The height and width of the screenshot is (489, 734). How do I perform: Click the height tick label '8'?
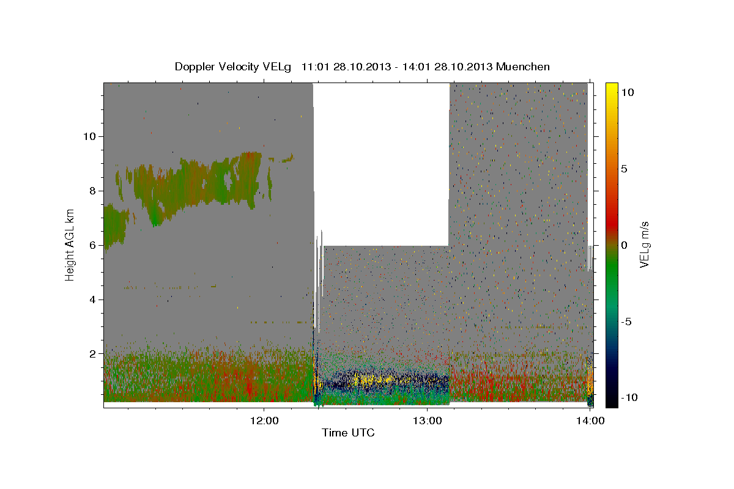[93, 190]
